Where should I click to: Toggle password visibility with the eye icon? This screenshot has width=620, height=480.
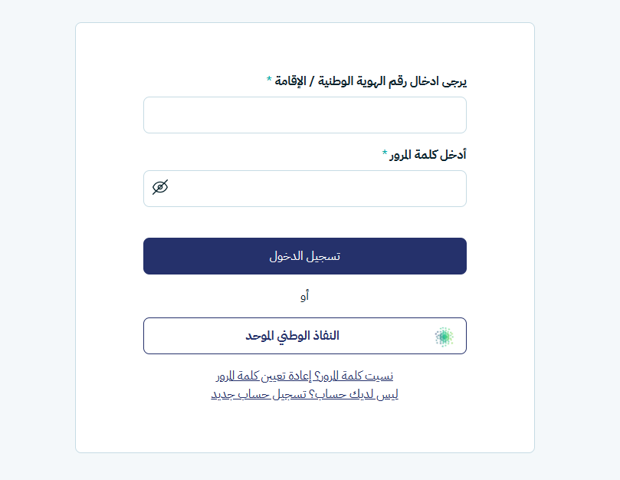[160, 187]
